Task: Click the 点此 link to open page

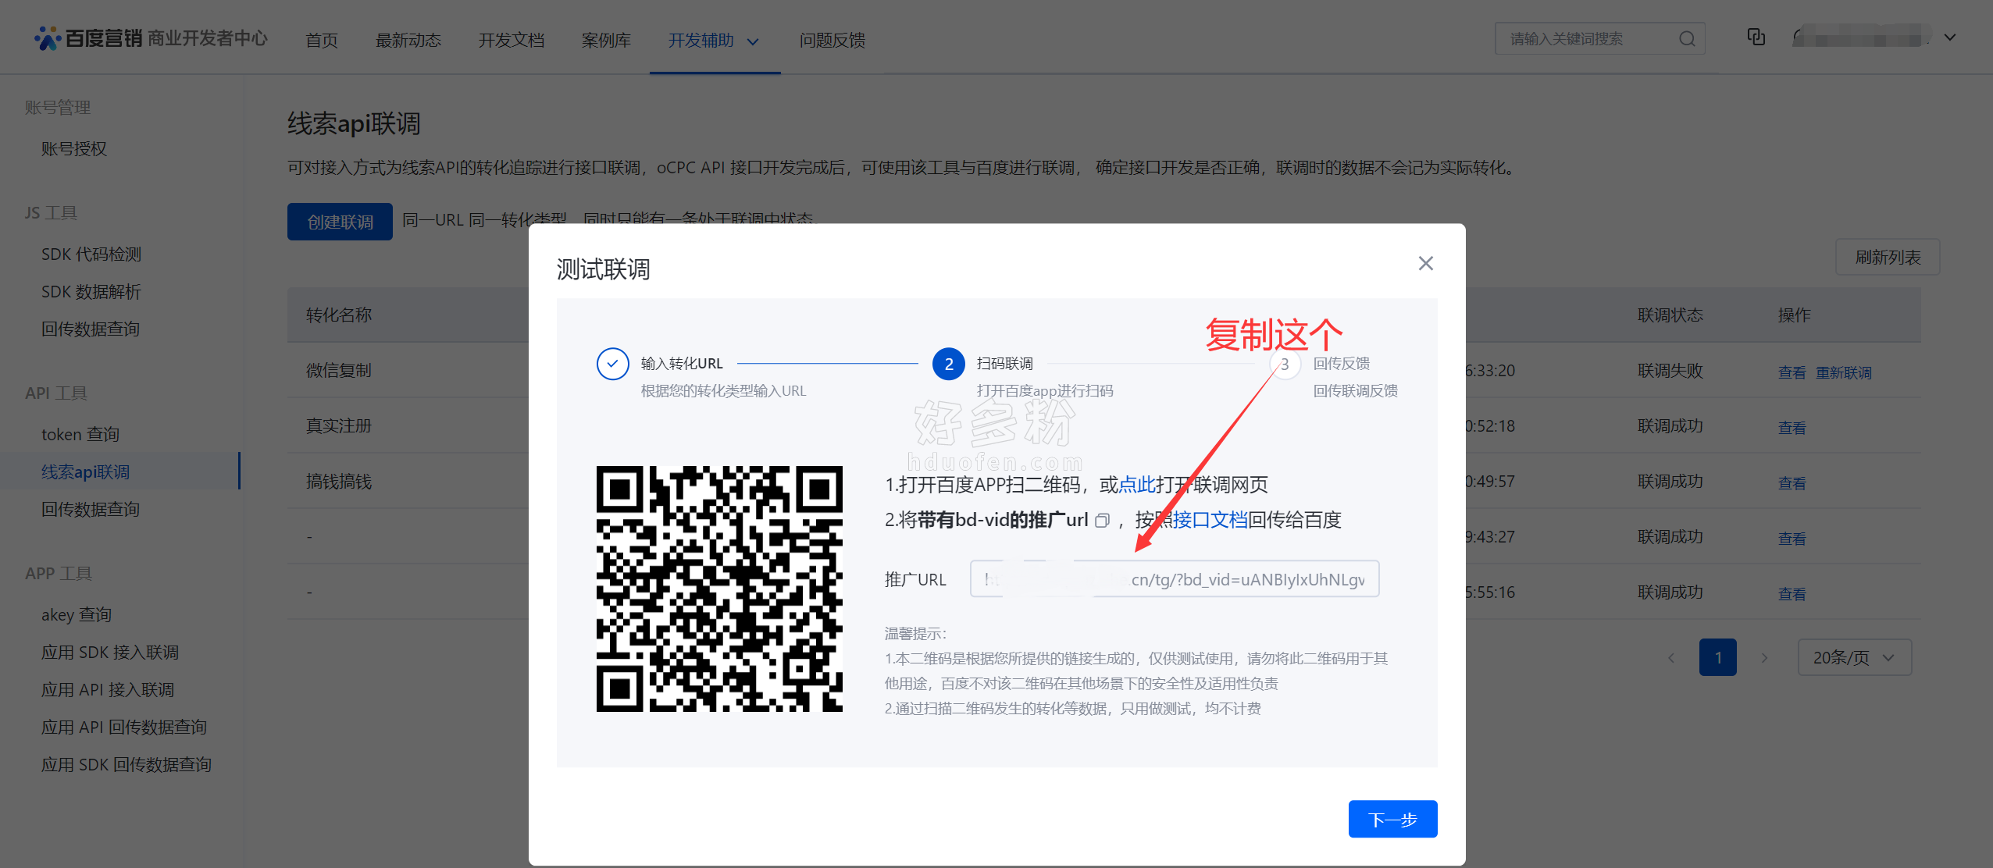Action: pyautogui.click(x=1137, y=485)
